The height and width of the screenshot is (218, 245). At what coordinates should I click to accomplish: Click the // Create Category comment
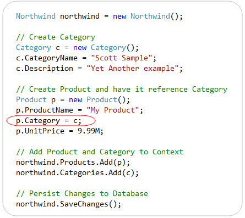click(56, 37)
